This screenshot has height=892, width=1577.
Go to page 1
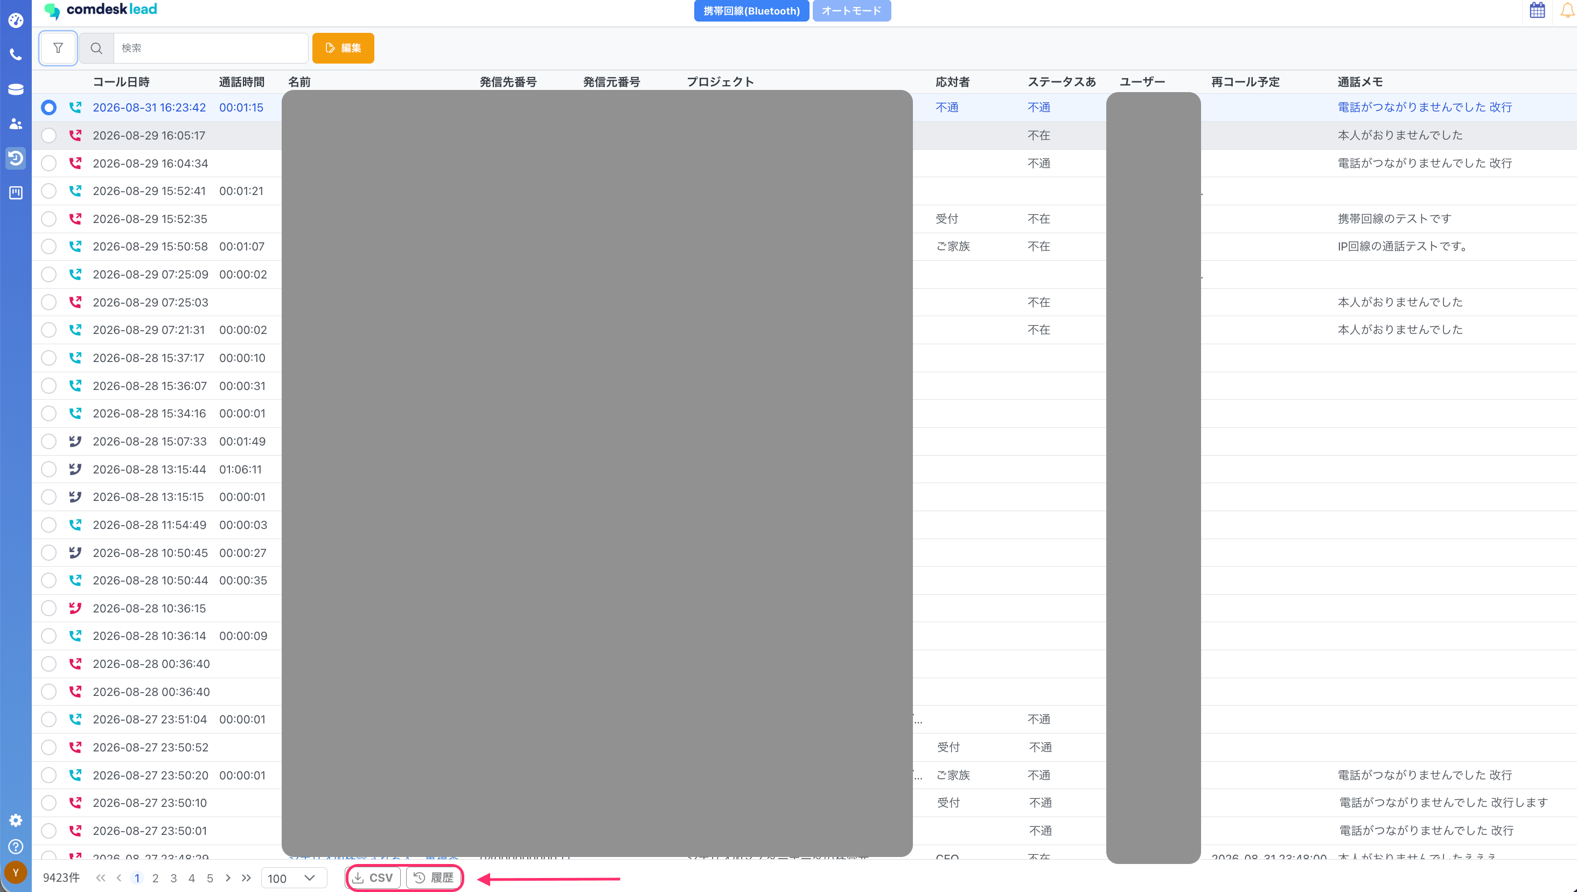[137, 878]
